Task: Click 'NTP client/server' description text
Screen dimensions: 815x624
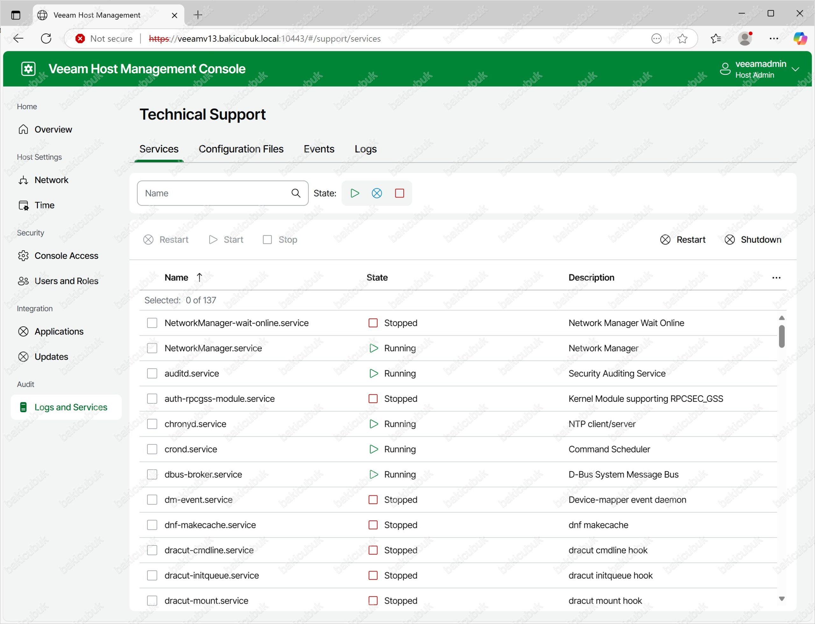Action: tap(602, 424)
